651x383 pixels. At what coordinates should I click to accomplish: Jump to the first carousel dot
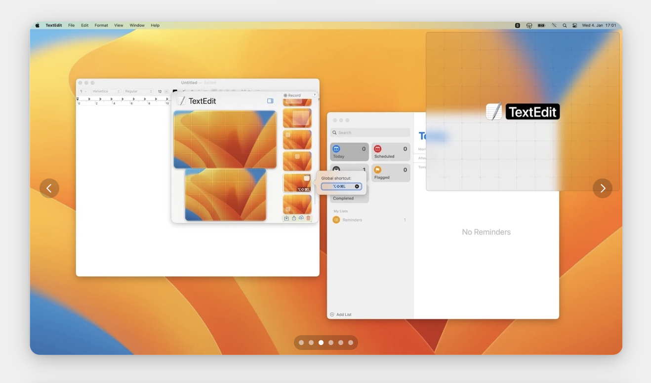pyautogui.click(x=301, y=343)
